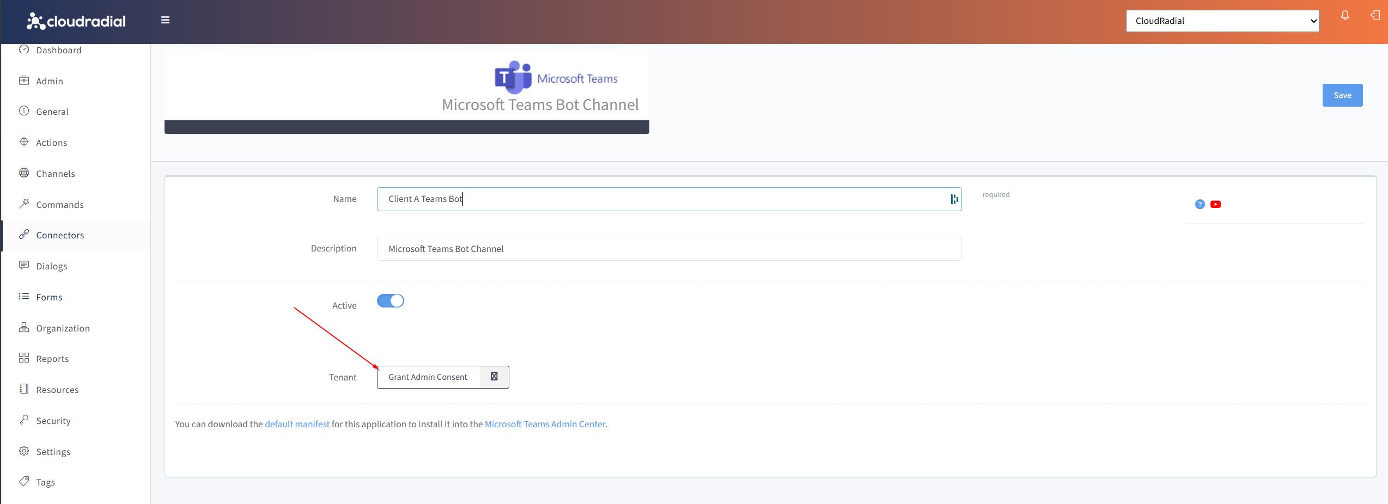
Task: Open Settings in the sidebar
Action: pyautogui.click(x=53, y=452)
